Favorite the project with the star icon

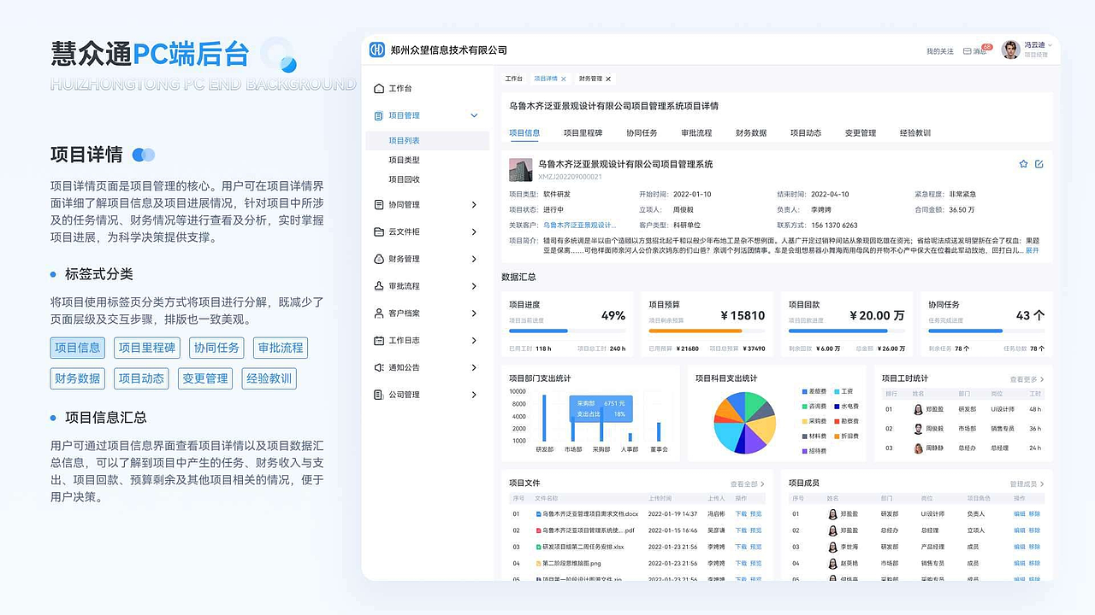[1023, 164]
